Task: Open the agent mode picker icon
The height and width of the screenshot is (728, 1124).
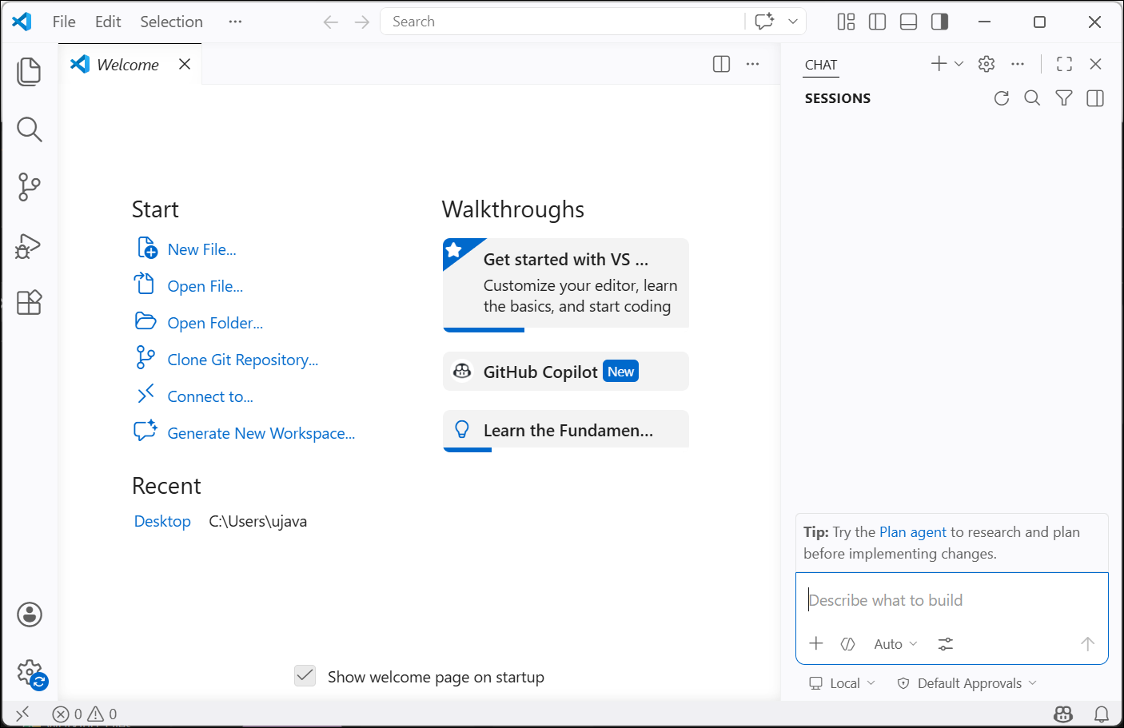Action: (x=848, y=644)
